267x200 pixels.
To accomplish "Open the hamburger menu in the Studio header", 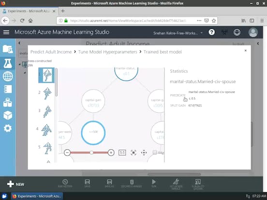I will tap(6, 32).
